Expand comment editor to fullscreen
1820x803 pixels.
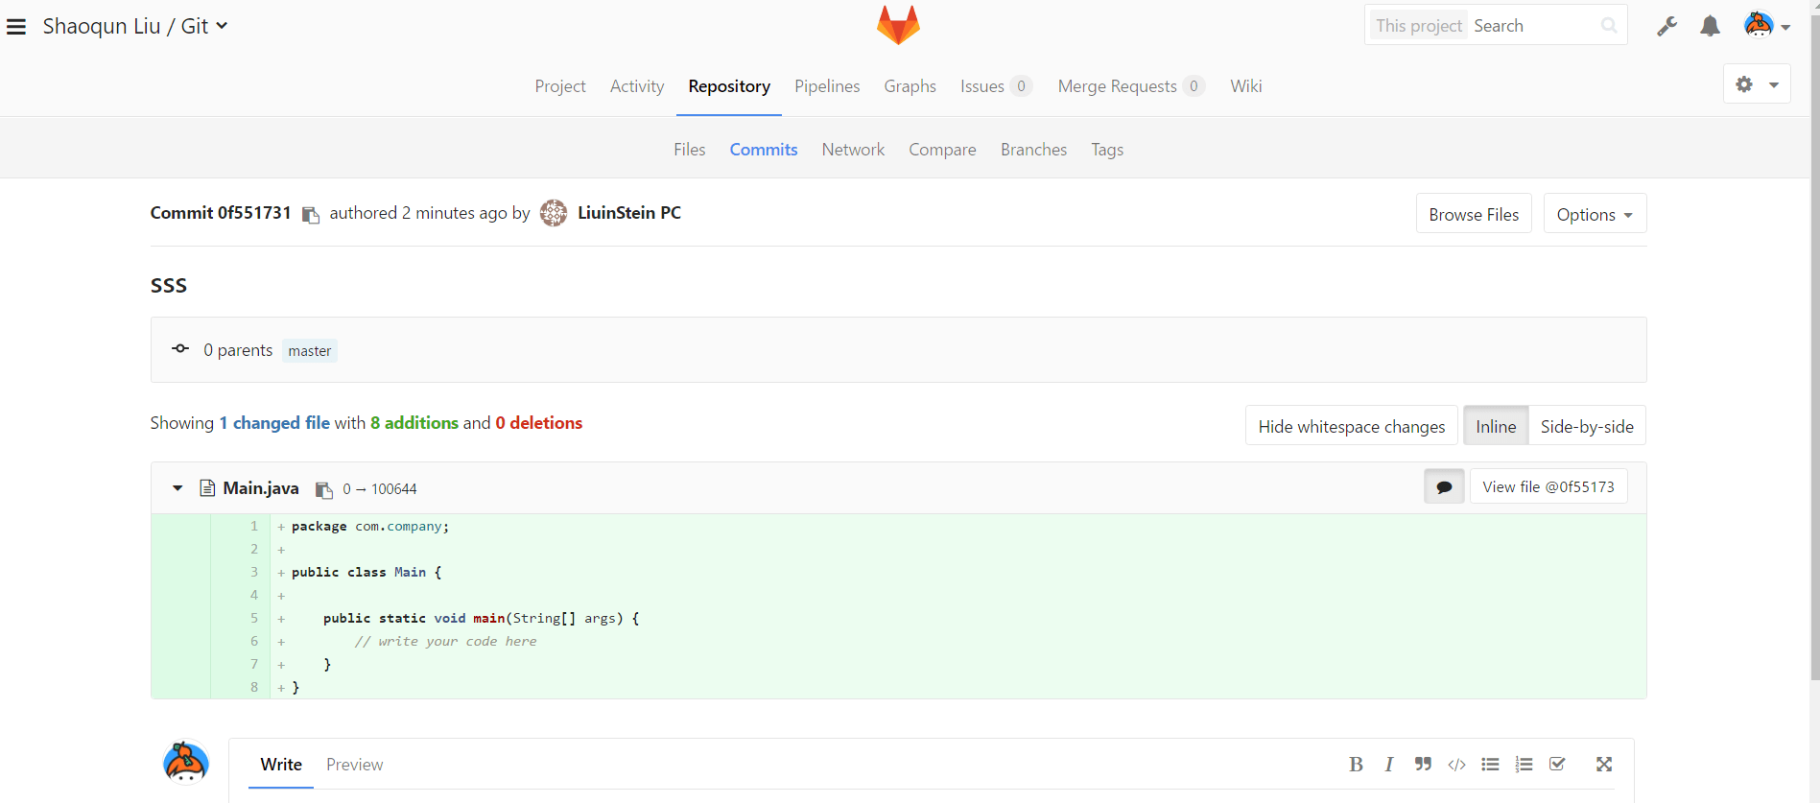[x=1603, y=765]
